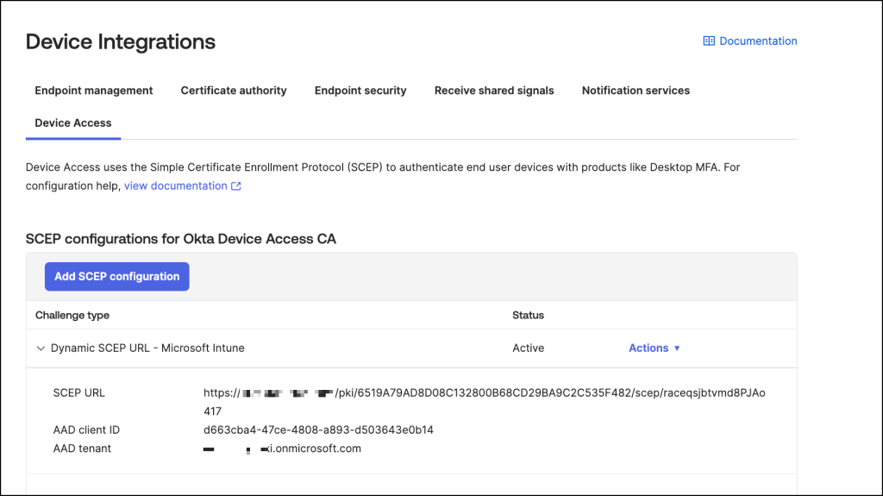883x496 pixels.
Task: Click the Challenge type column header
Action: click(72, 316)
